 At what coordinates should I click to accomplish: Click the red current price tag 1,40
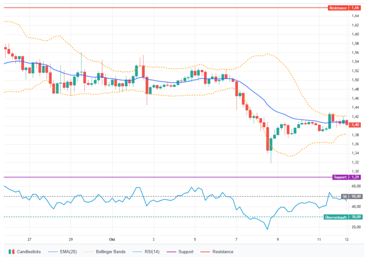pos(355,125)
